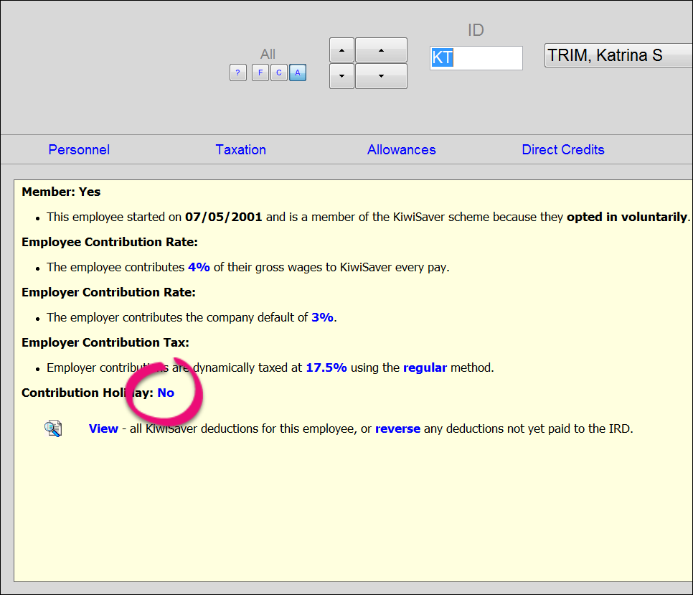This screenshot has width=693, height=595.
Task: Click the small up arrow navigation button
Action: coord(341,50)
